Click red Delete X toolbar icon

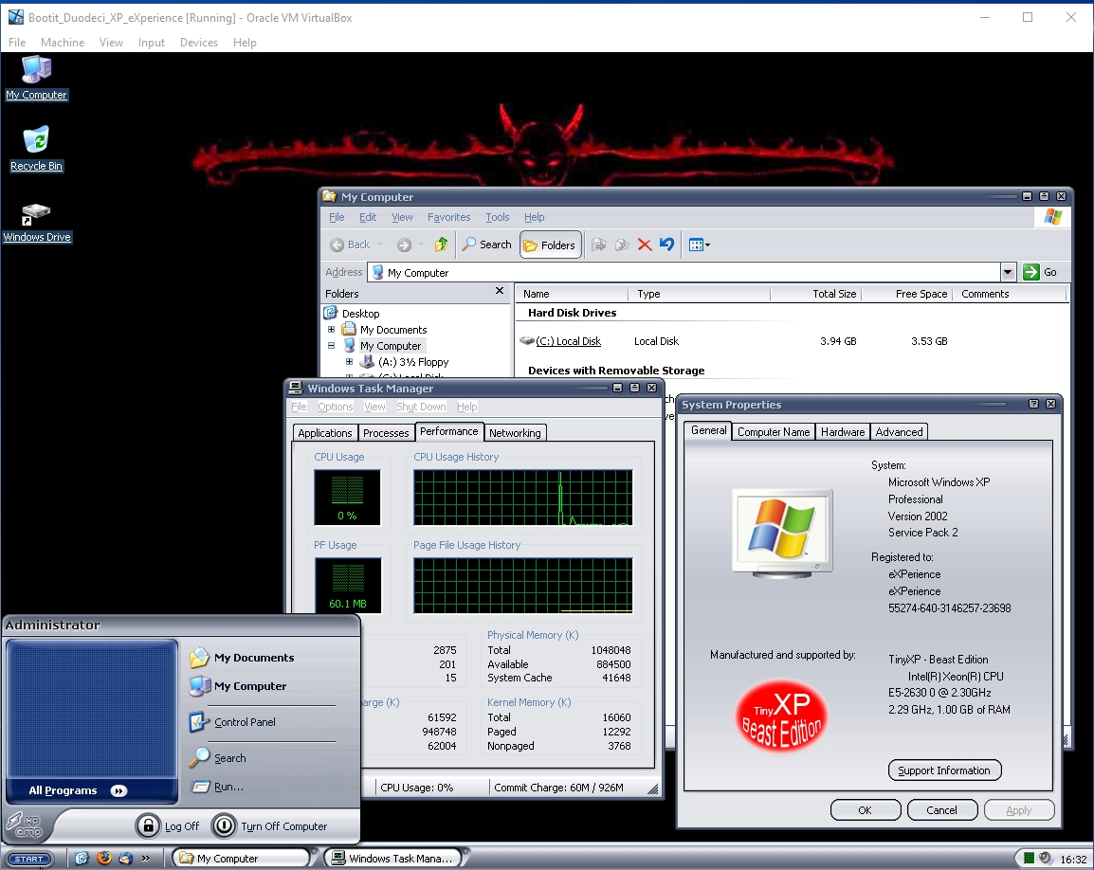pos(645,245)
